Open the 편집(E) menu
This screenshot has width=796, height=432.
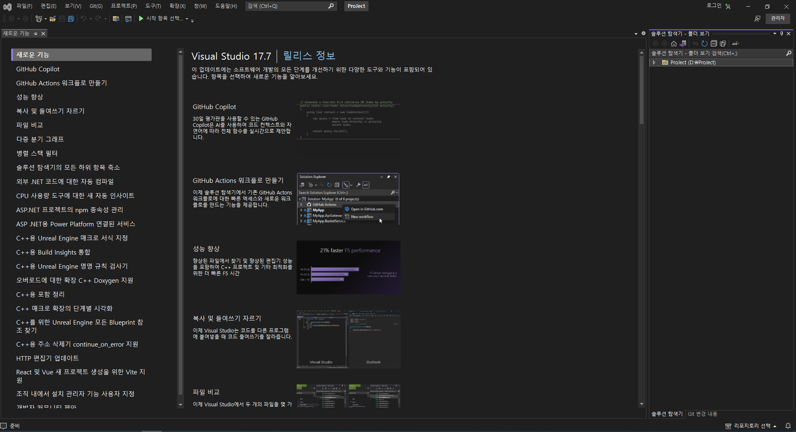(49, 6)
